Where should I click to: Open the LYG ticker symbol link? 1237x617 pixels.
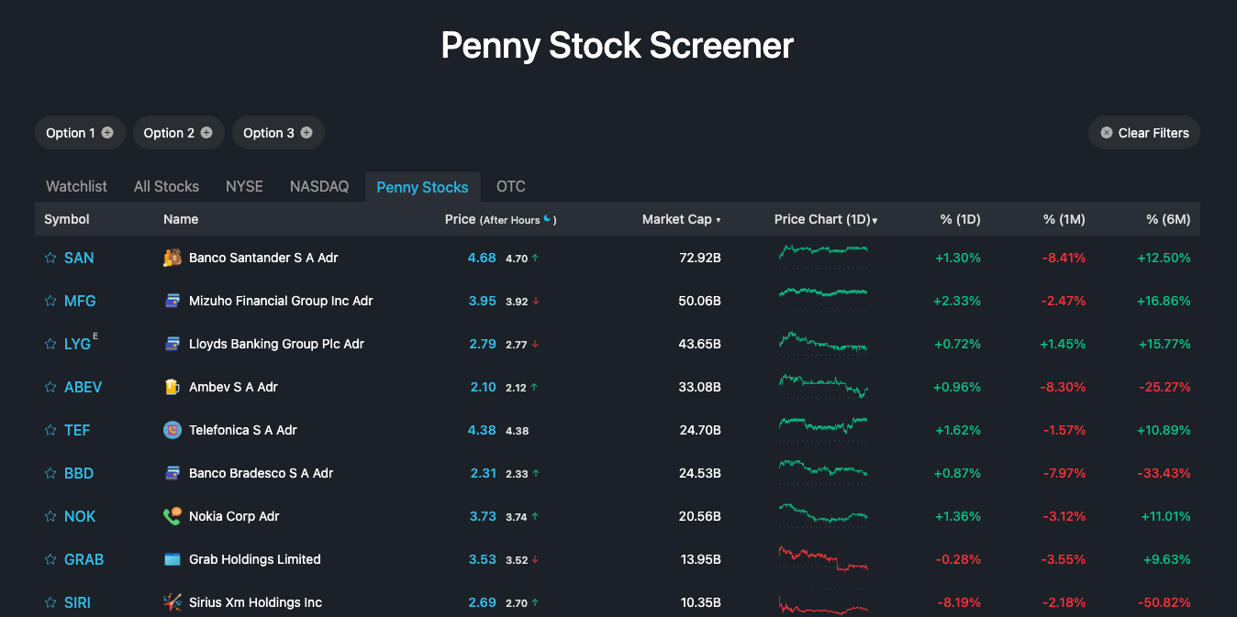[x=77, y=343]
